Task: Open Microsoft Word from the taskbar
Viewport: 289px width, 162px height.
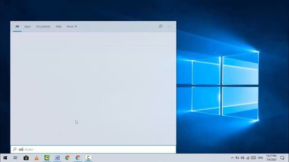Action: click(57, 157)
